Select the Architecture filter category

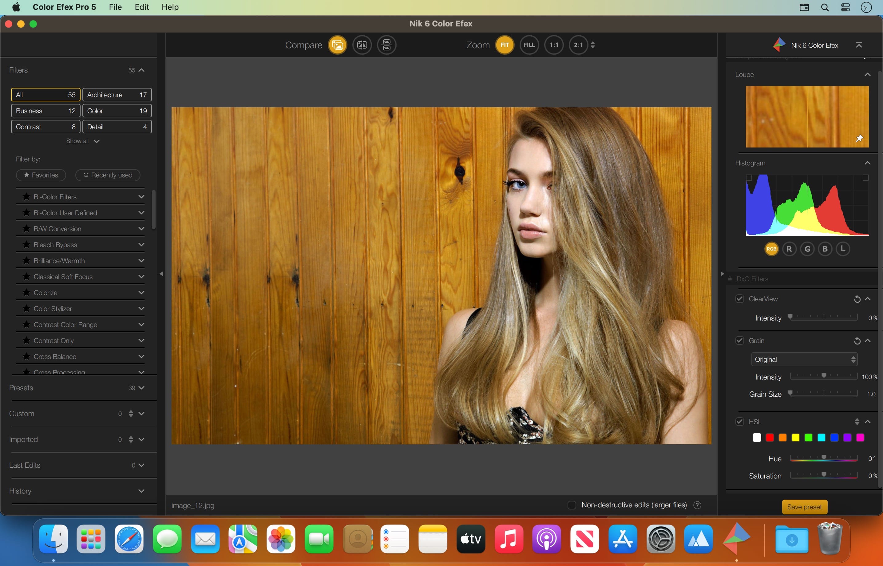point(117,95)
